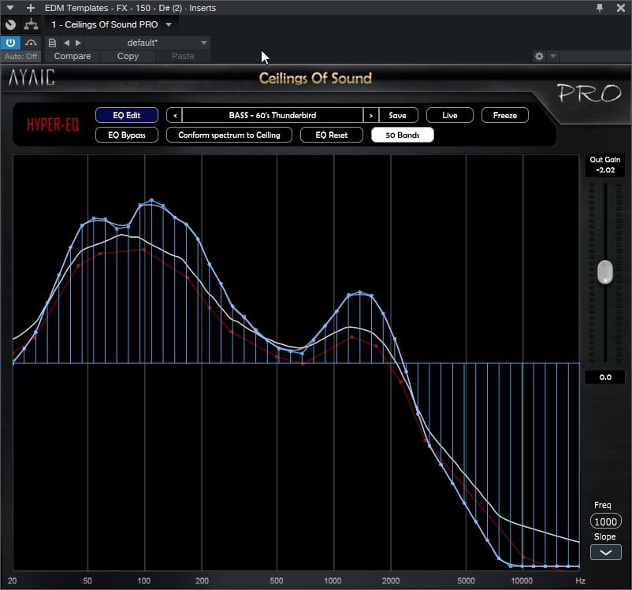The width and height of the screenshot is (632, 590).
Task: Select previous Hyper-EQ preset arrow
Action: tap(174, 115)
